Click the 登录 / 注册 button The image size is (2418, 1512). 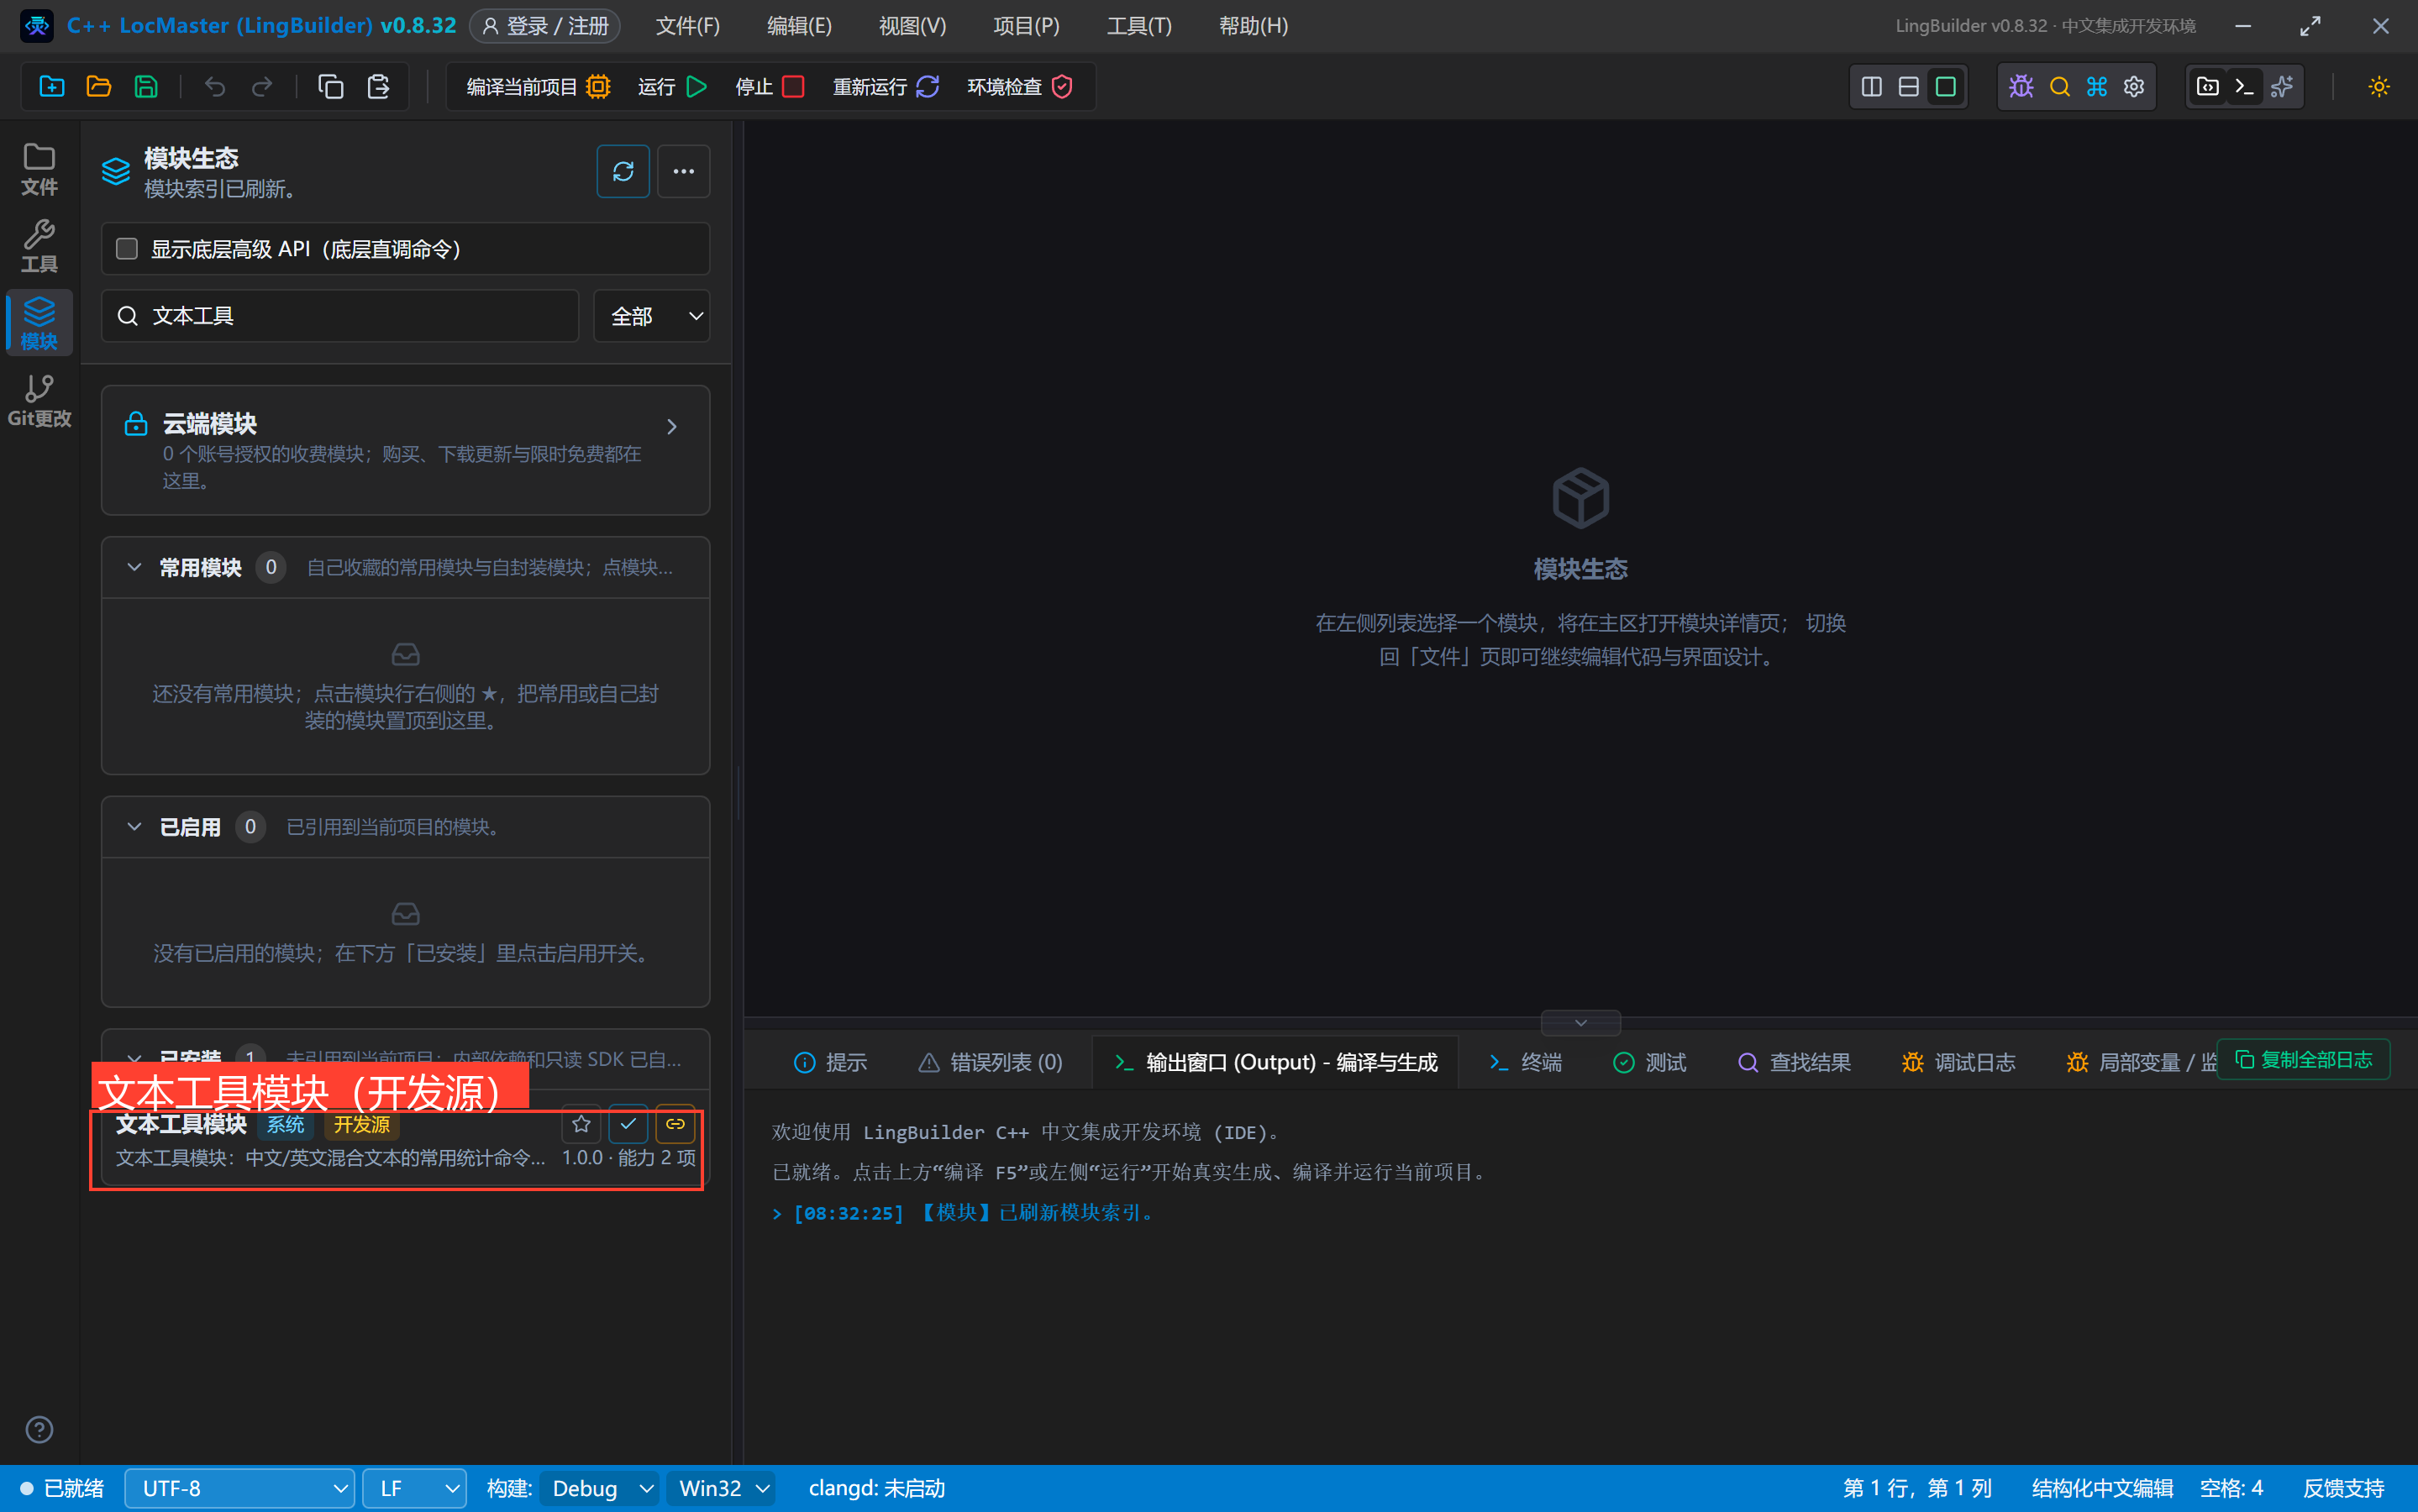pyautogui.click(x=545, y=26)
